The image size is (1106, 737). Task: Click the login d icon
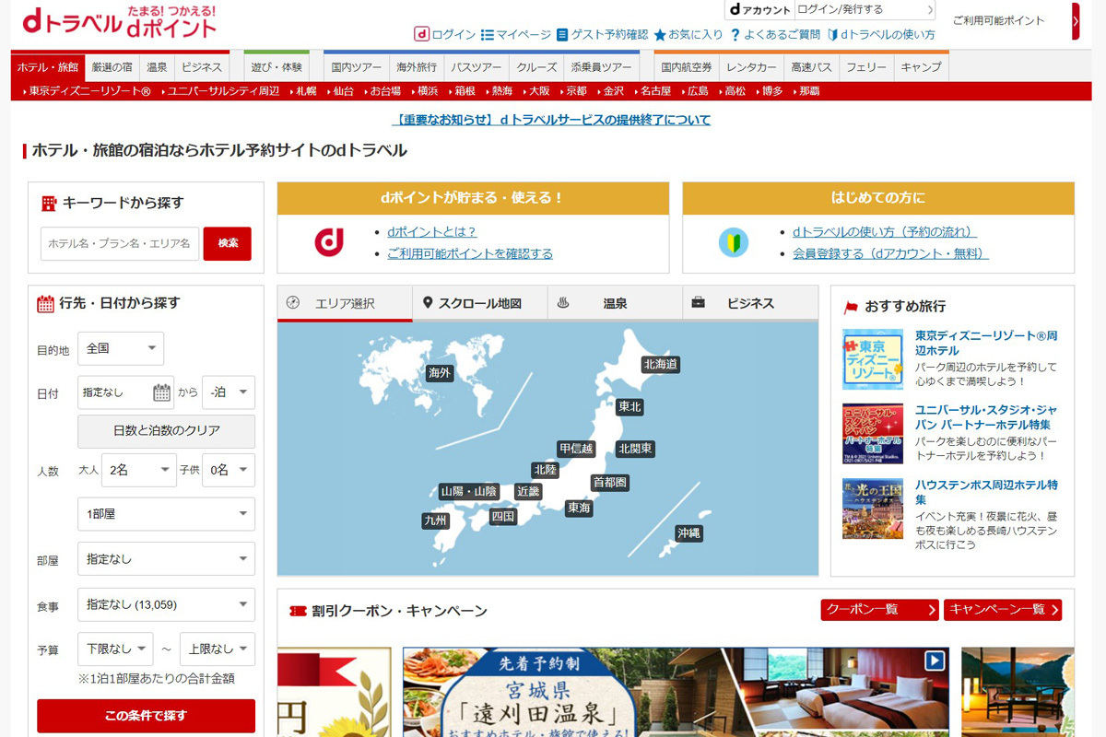point(421,34)
